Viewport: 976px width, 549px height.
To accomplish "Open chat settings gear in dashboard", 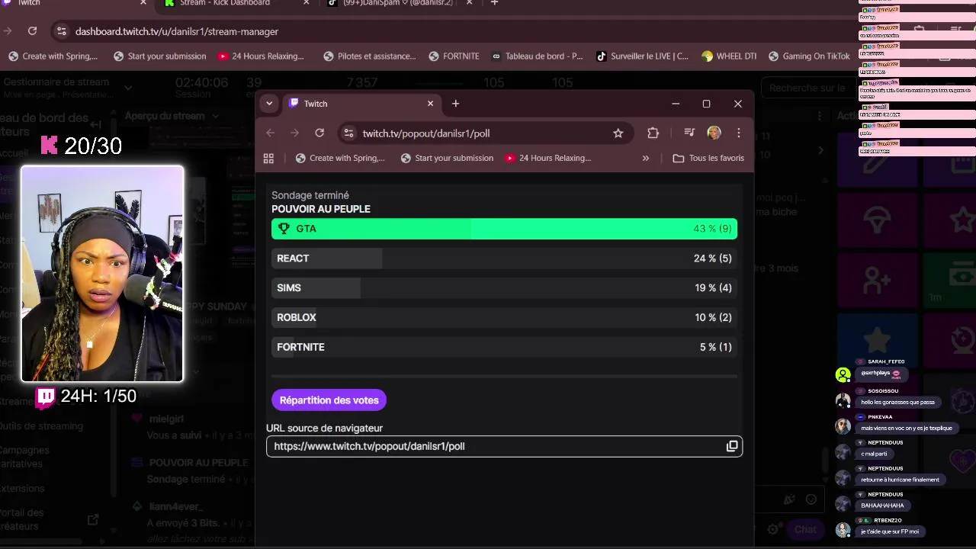I will tap(773, 529).
